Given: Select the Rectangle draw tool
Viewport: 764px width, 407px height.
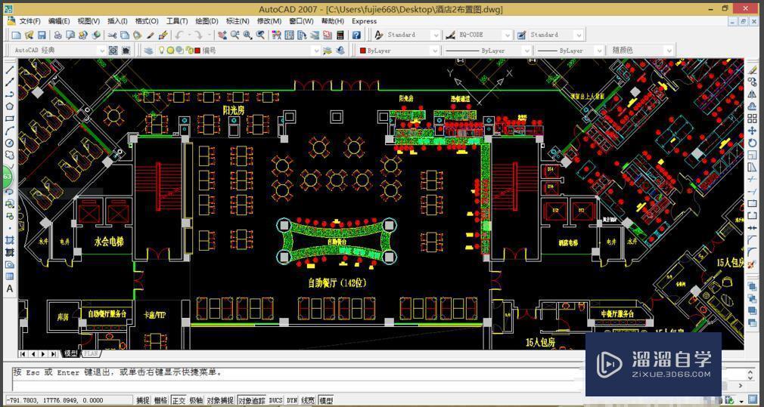Looking at the screenshot, I should 9,119.
